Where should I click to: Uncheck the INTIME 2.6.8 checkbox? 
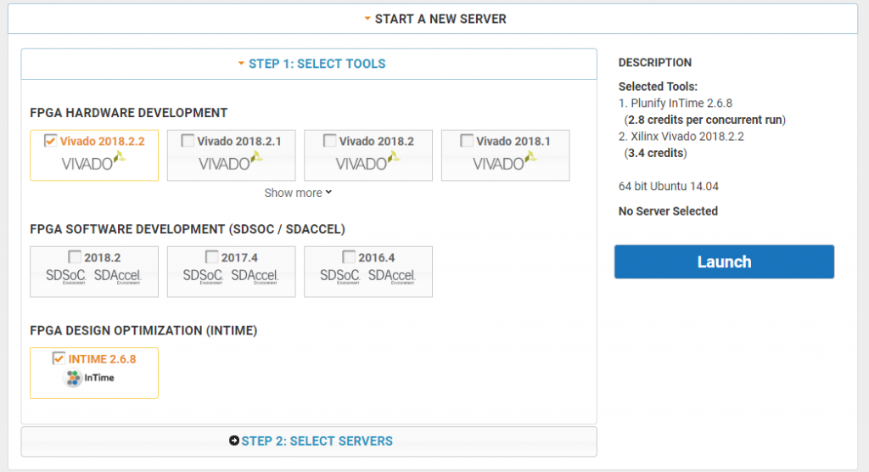point(59,358)
